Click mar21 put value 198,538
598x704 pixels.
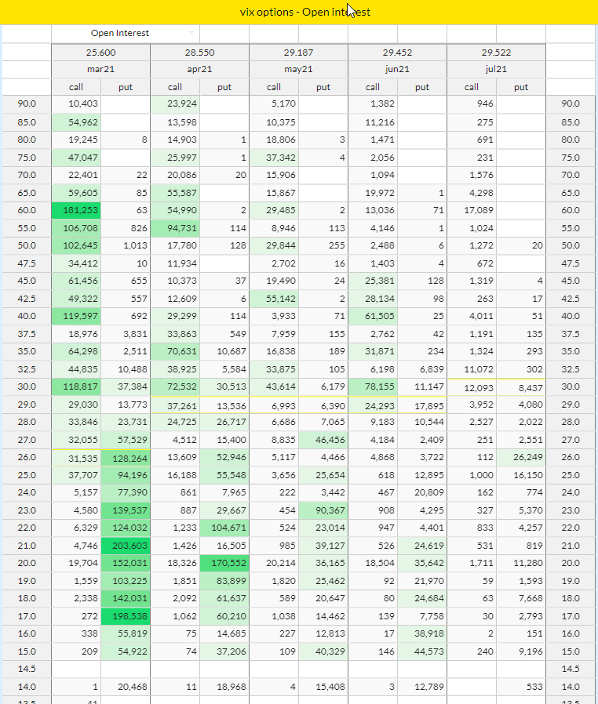[126, 616]
